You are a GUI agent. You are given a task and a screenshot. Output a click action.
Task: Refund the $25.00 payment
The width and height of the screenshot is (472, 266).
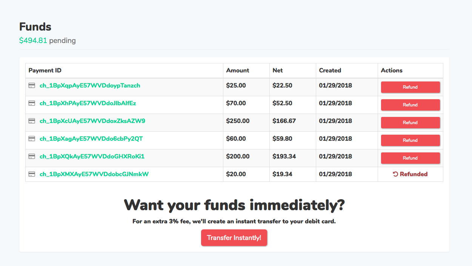410,87
